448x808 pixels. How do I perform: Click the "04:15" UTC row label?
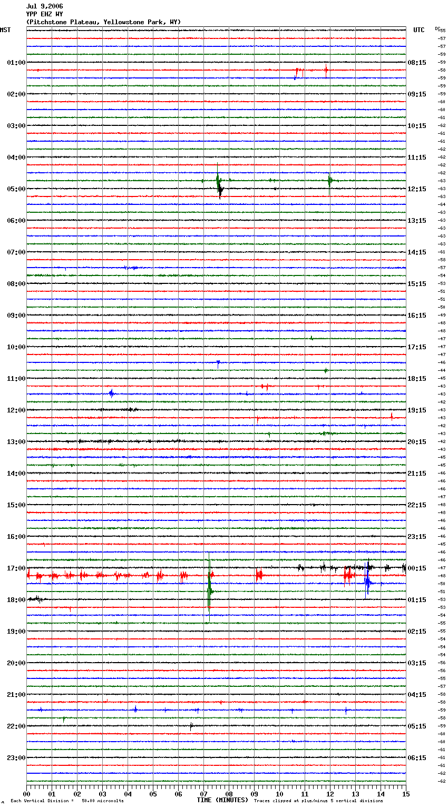click(417, 695)
